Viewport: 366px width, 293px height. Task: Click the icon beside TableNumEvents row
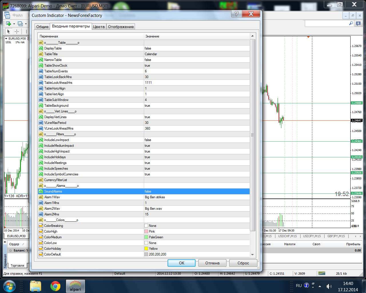(41, 71)
